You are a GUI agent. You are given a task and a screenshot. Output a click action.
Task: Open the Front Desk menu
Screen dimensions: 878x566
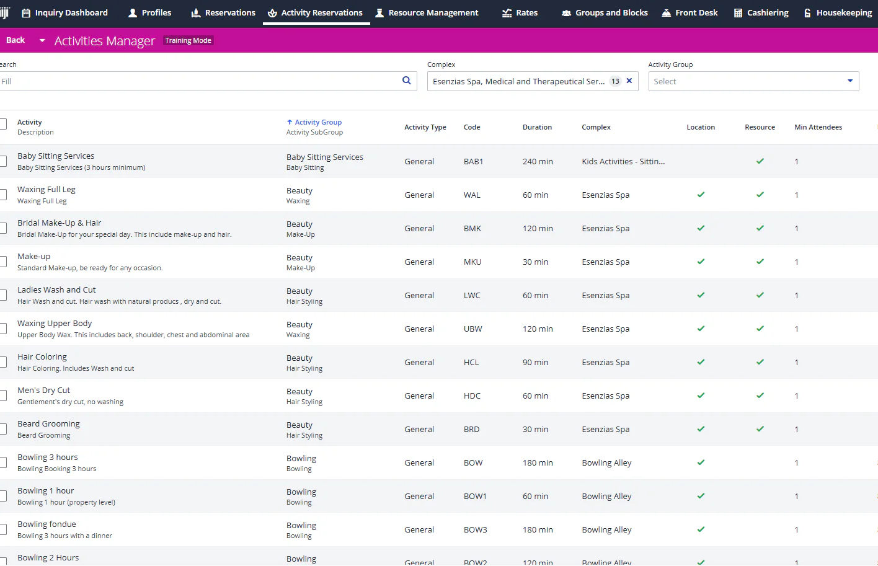[690, 12]
